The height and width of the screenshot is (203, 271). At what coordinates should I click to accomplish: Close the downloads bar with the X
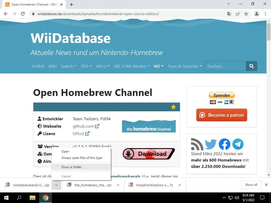[266, 185]
